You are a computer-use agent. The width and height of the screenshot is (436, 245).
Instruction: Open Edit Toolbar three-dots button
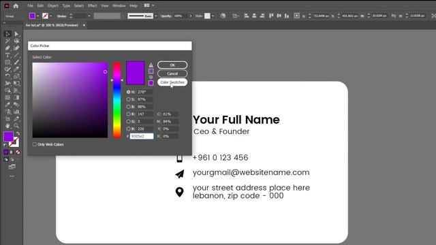(x=12, y=176)
